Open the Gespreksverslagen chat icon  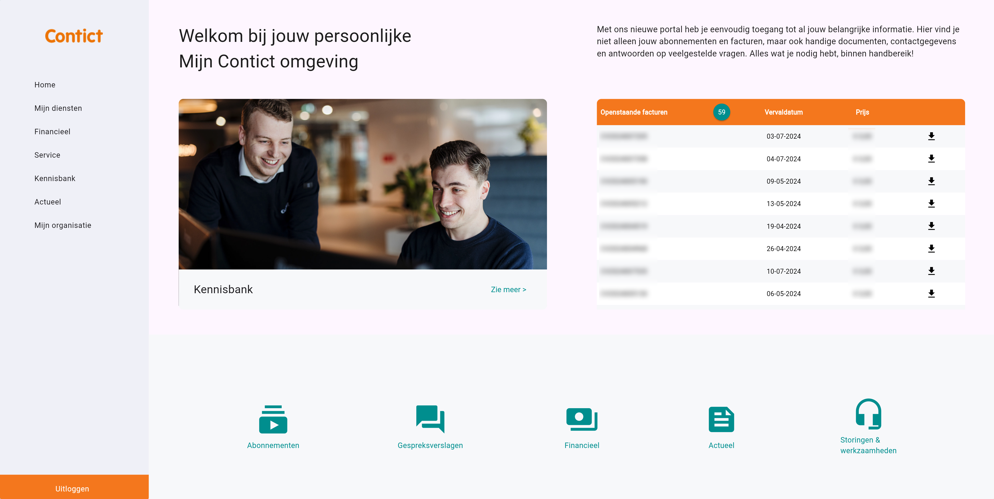pyautogui.click(x=430, y=419)
